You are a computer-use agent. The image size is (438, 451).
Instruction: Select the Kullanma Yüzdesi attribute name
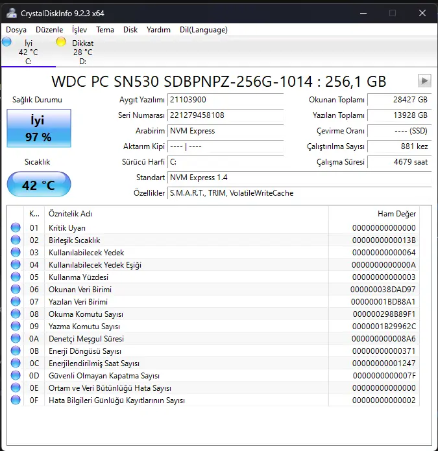(x=79, y=277)
